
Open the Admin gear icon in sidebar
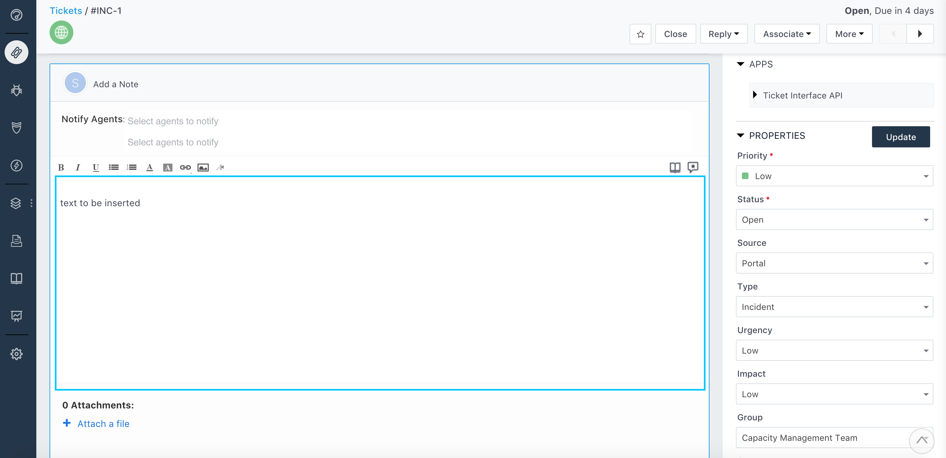click(17, 354)
